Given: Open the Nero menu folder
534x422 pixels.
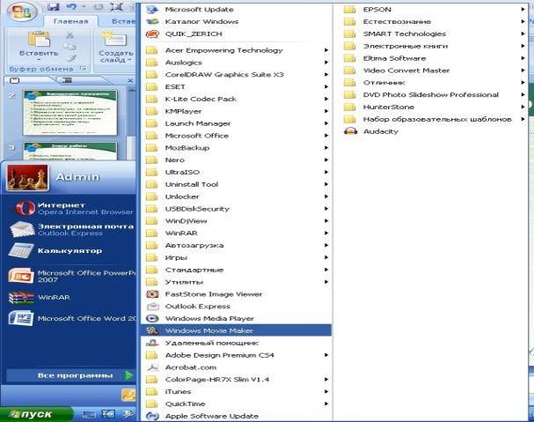Looking at the screenshot, I should 236,160.
